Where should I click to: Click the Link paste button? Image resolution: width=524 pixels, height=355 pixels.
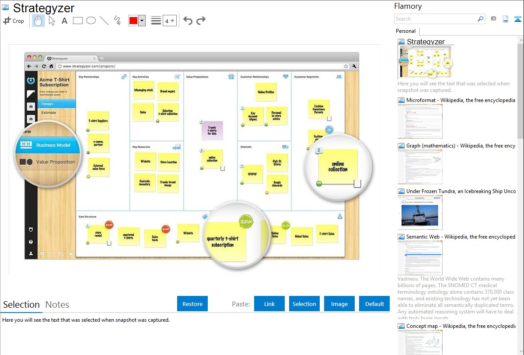269,304
